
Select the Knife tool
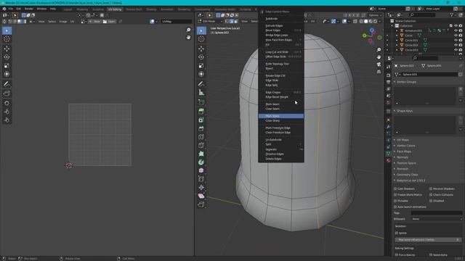(201, 145)
